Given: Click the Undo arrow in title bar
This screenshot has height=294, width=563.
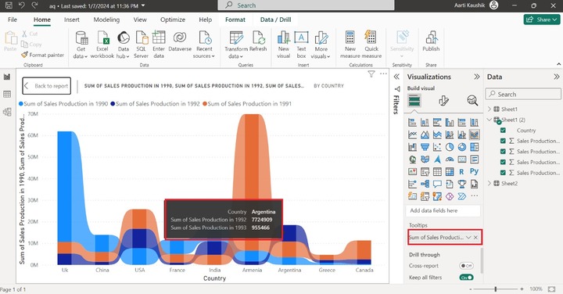Looking at the screenshot, I should coord(22,5).
